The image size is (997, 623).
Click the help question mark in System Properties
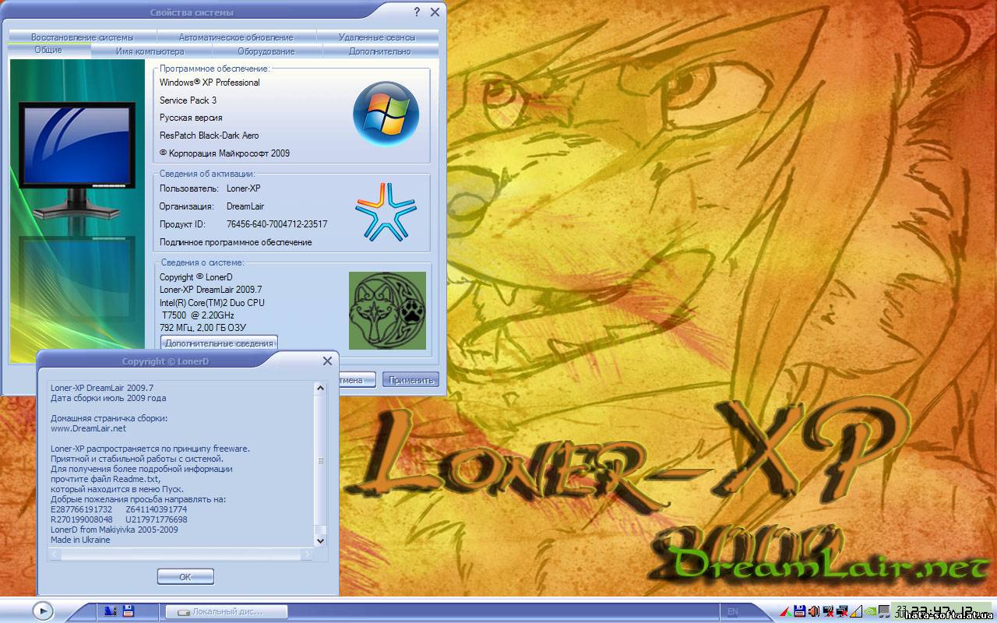(x=417, y=12)
